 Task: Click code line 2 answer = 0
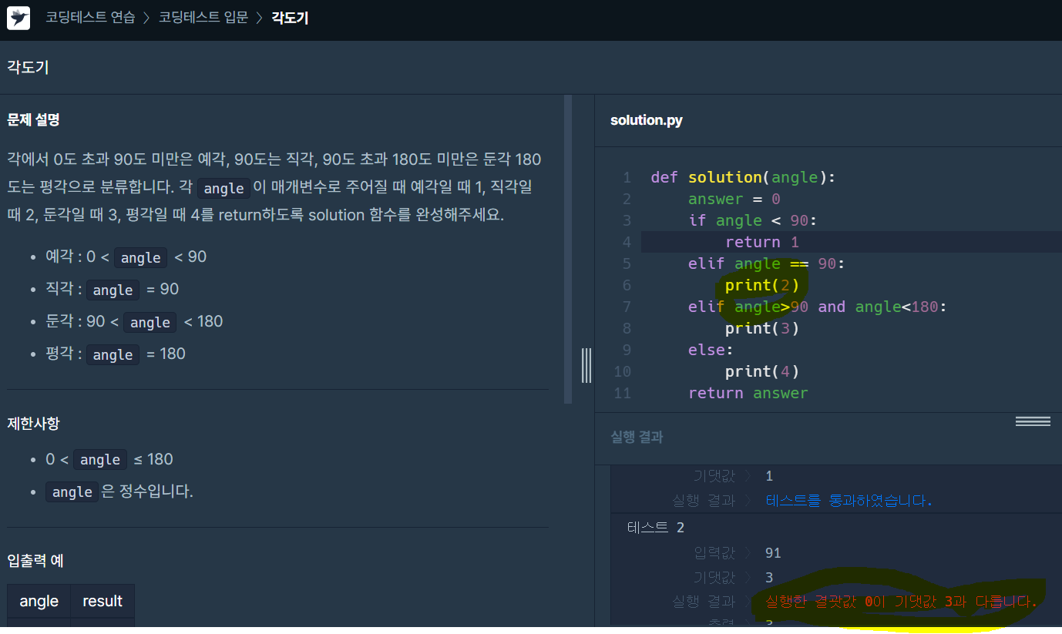(x=734, y=199)
